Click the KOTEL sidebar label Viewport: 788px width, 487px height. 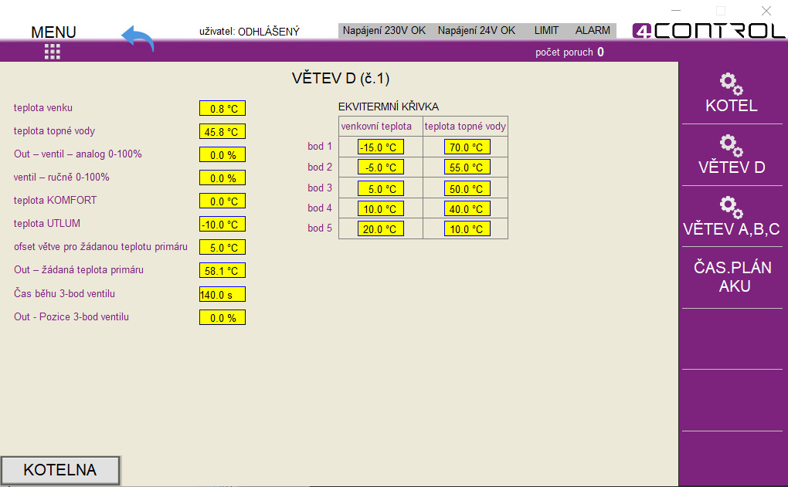point(731,106)
